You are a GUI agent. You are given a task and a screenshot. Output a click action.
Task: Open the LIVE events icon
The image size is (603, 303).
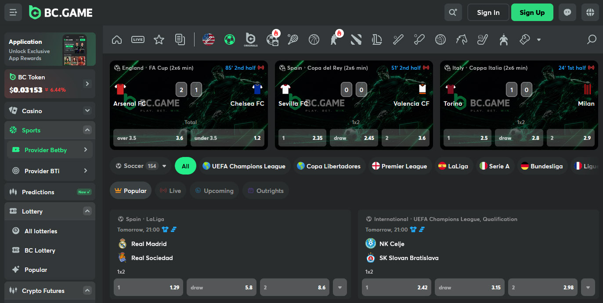[138, 39]
